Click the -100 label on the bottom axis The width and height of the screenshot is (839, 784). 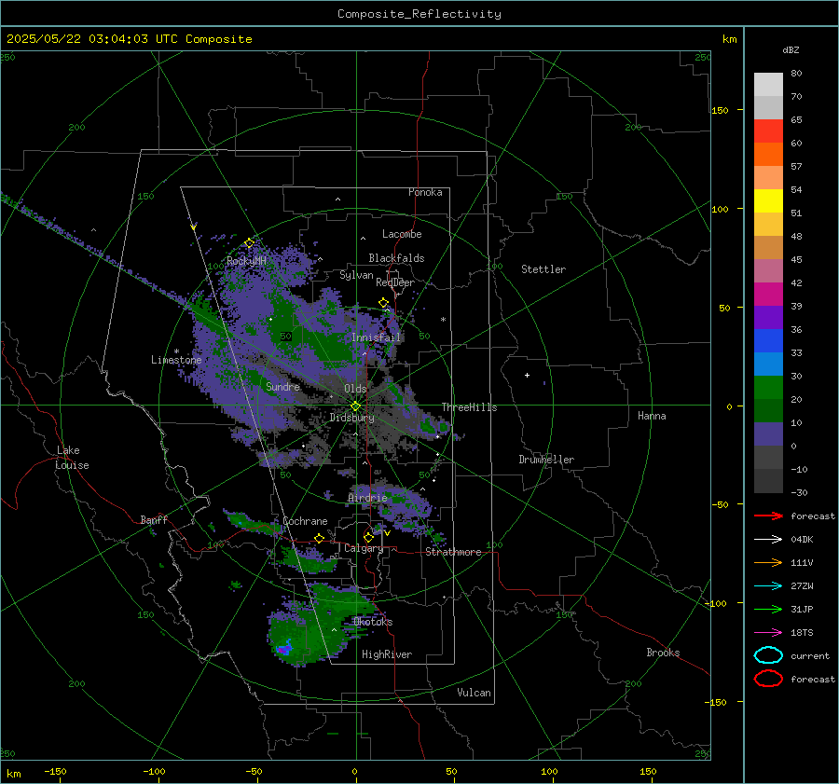154,772
